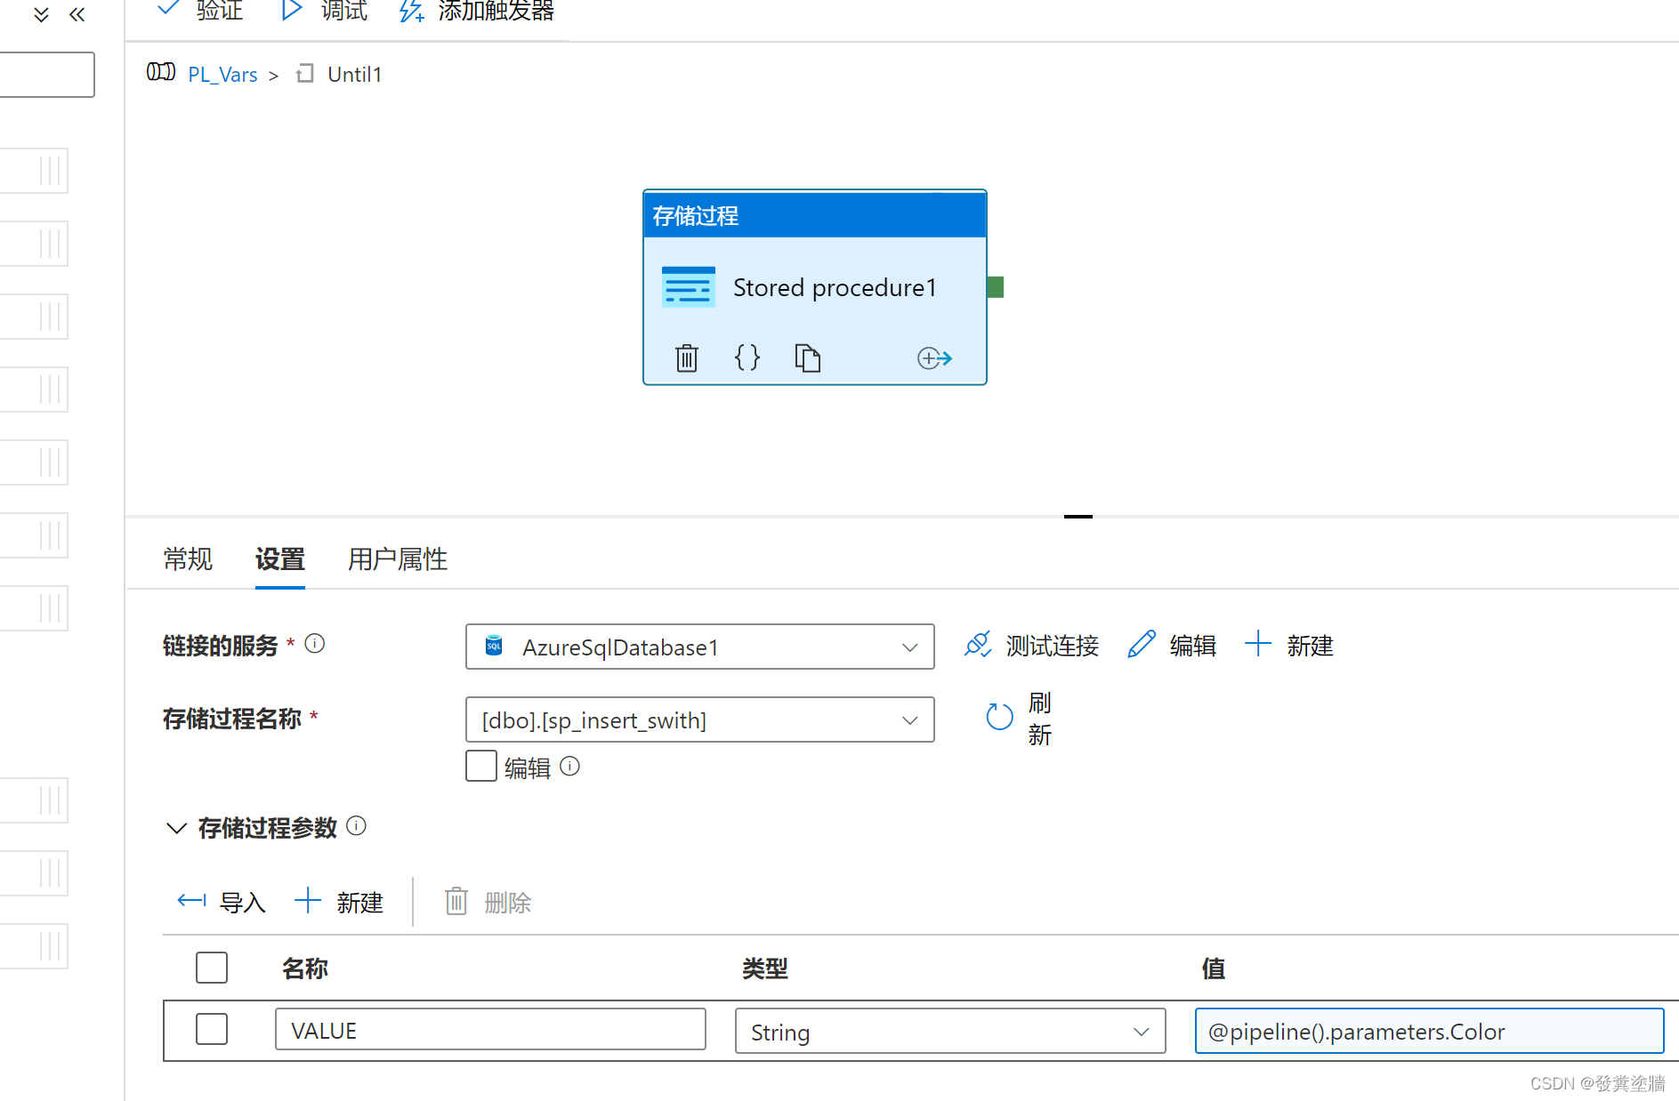The height and width of the screenshot is (1101, 1679).
Task: Click the panel resize handle above the tabs
Action: point(1078,517)
